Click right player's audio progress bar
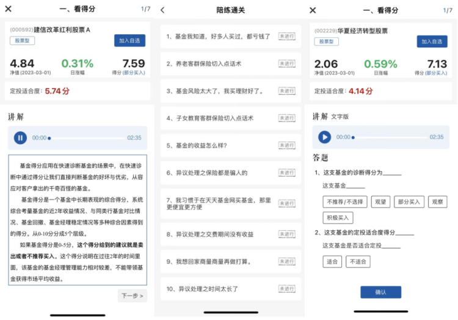Image resolution: width=458 pixels, height=320 pixels. pyautogui.click(x=390, y=137)
